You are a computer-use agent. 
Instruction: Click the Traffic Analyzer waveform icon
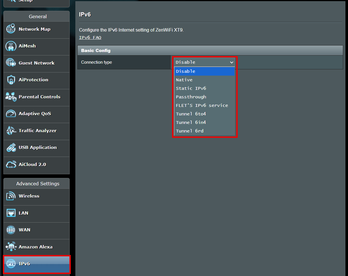(11, 131)
